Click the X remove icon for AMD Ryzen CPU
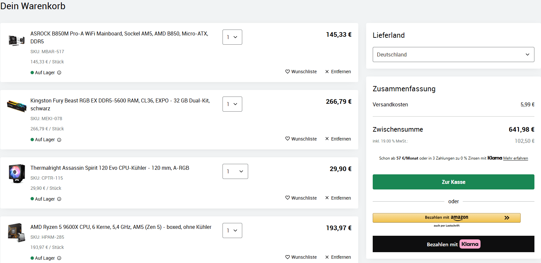Viewport: 541px width, 263px height. click(327, 257)
